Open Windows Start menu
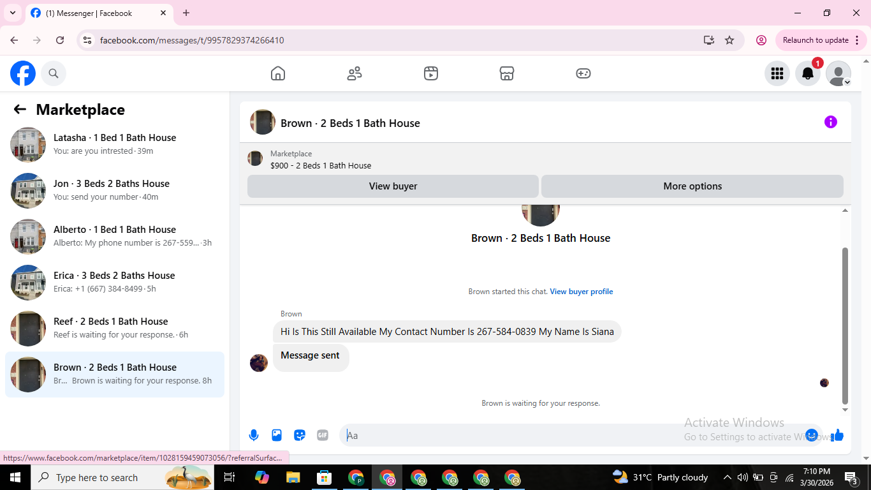The image size is (871, 490). pos(15,477)
